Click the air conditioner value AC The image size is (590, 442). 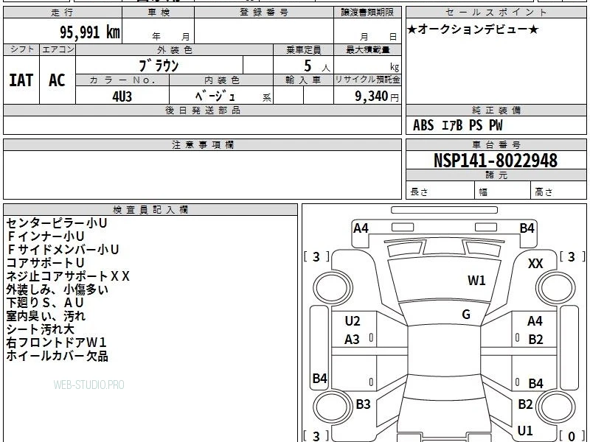pyautogui.click(x=58, y=80)
